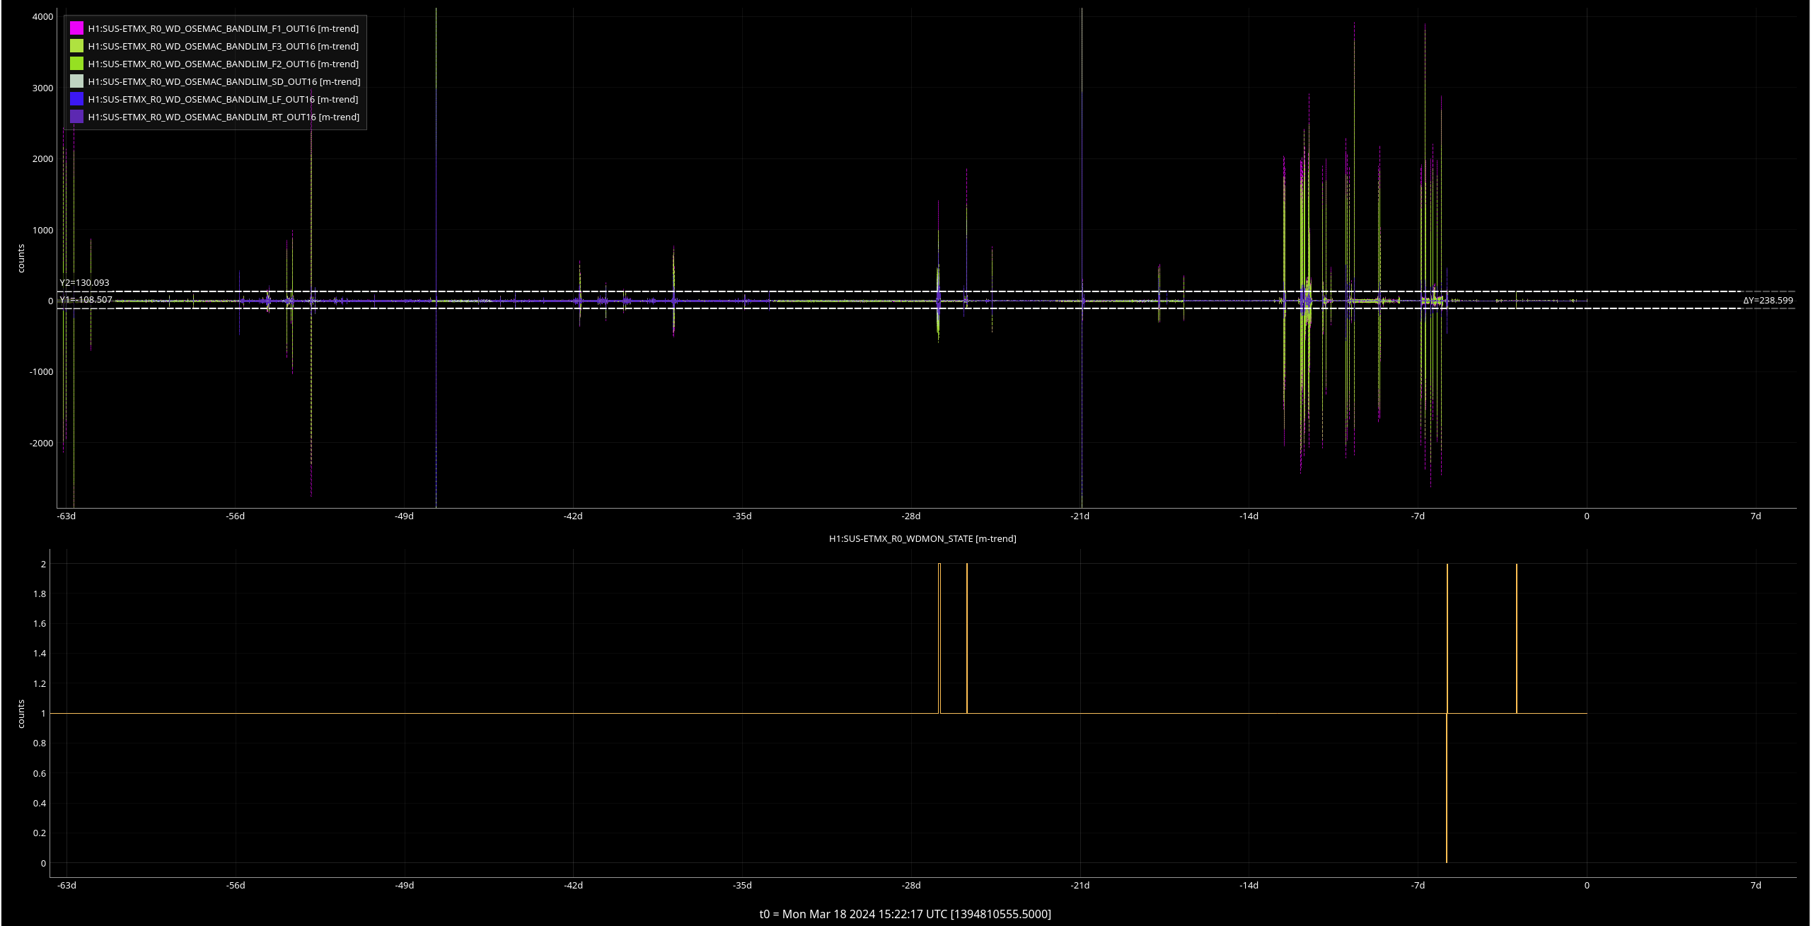This screenshot has height=926, width=1811.
Task: Click the ΔY=238.599 cursor readout
Action: (1767, 301)
